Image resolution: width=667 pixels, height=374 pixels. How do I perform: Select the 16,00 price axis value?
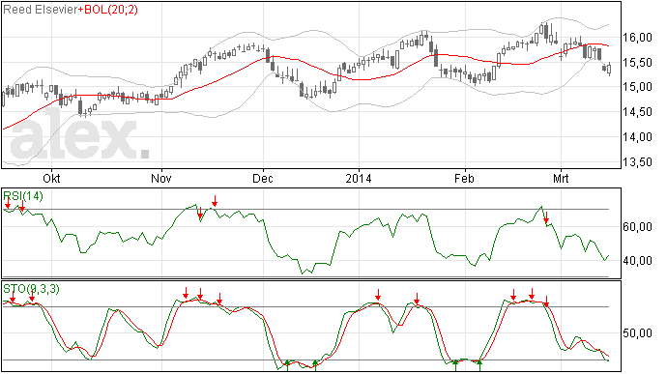(637, 38)
